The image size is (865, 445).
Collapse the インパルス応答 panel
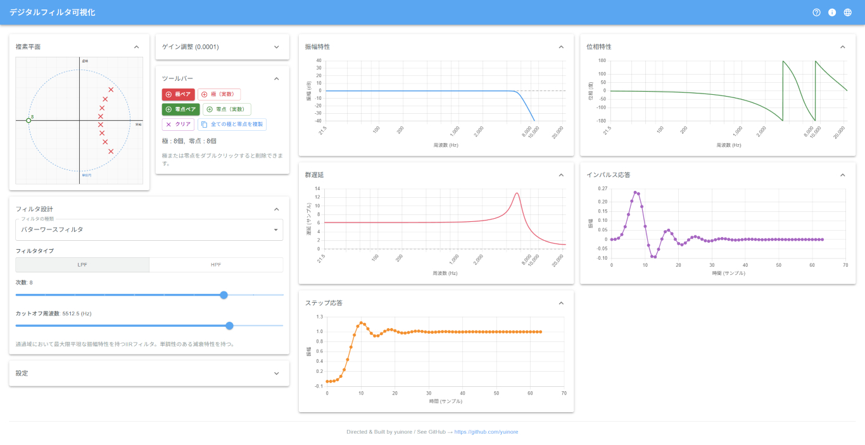pos(842,175)
